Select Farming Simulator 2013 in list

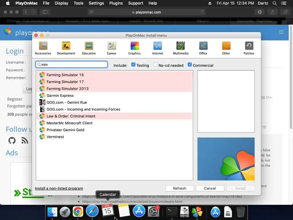(x=114, y=89)
